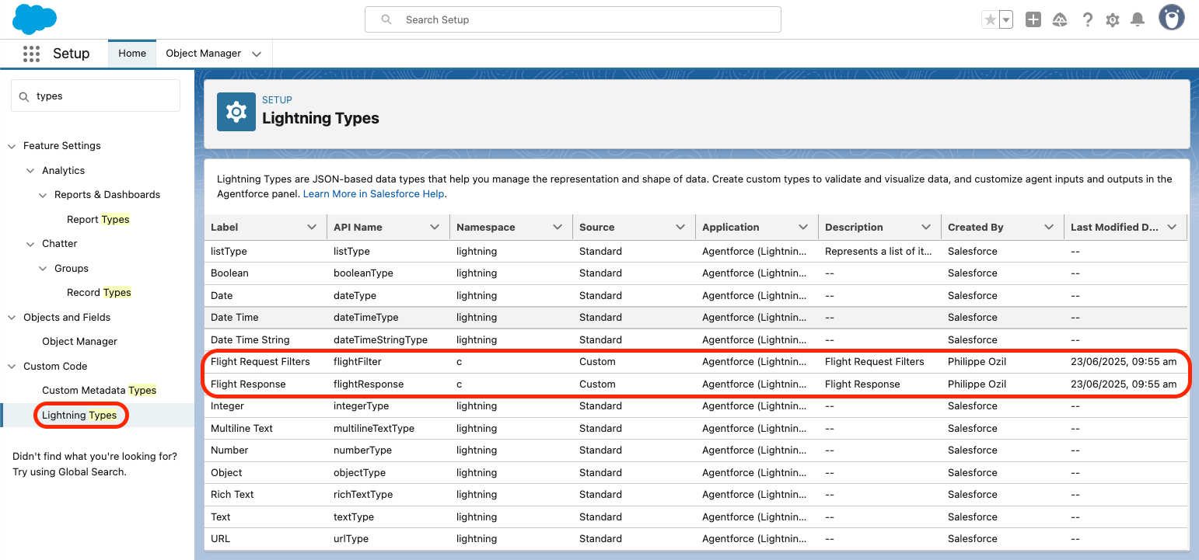Open the Namespace column menu chevron

pyautogui.click(x=558, y=228)
